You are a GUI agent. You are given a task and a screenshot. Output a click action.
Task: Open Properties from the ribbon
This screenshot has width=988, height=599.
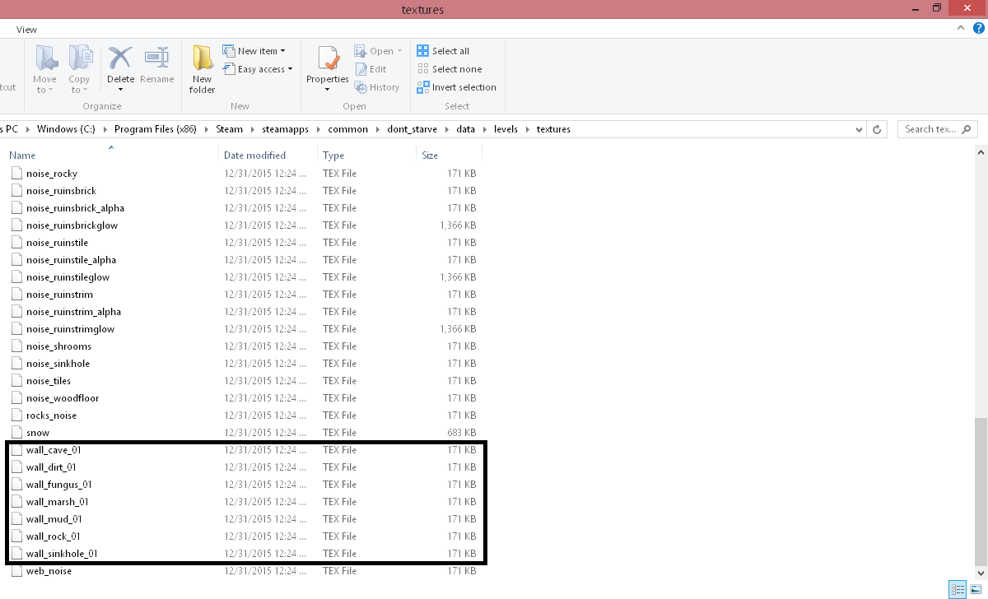pyautogui.click(x=328, y=63)
